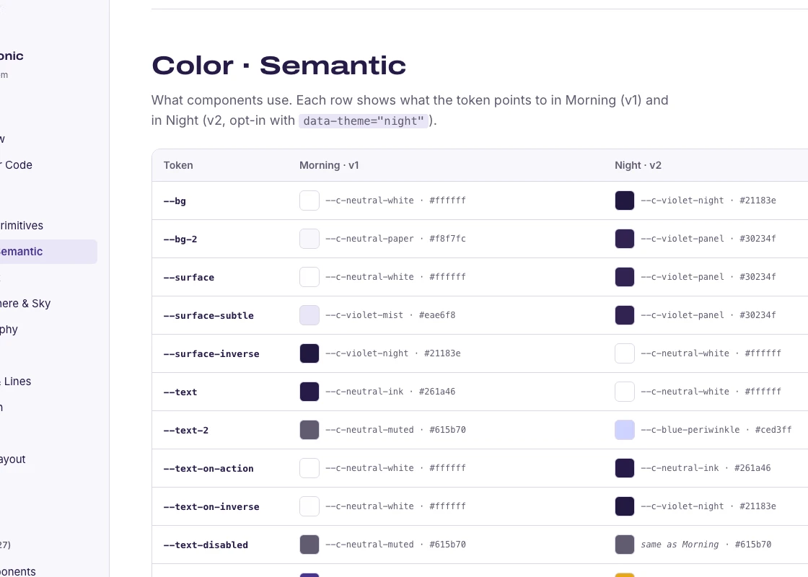Click the data-theme="night" code snippet
The width and height of the screenshot is (808, 577).
tap(364, 121)
